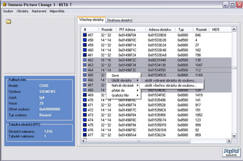
Task: Click the thumbnail icon of row 461
Action: (85, 55)
